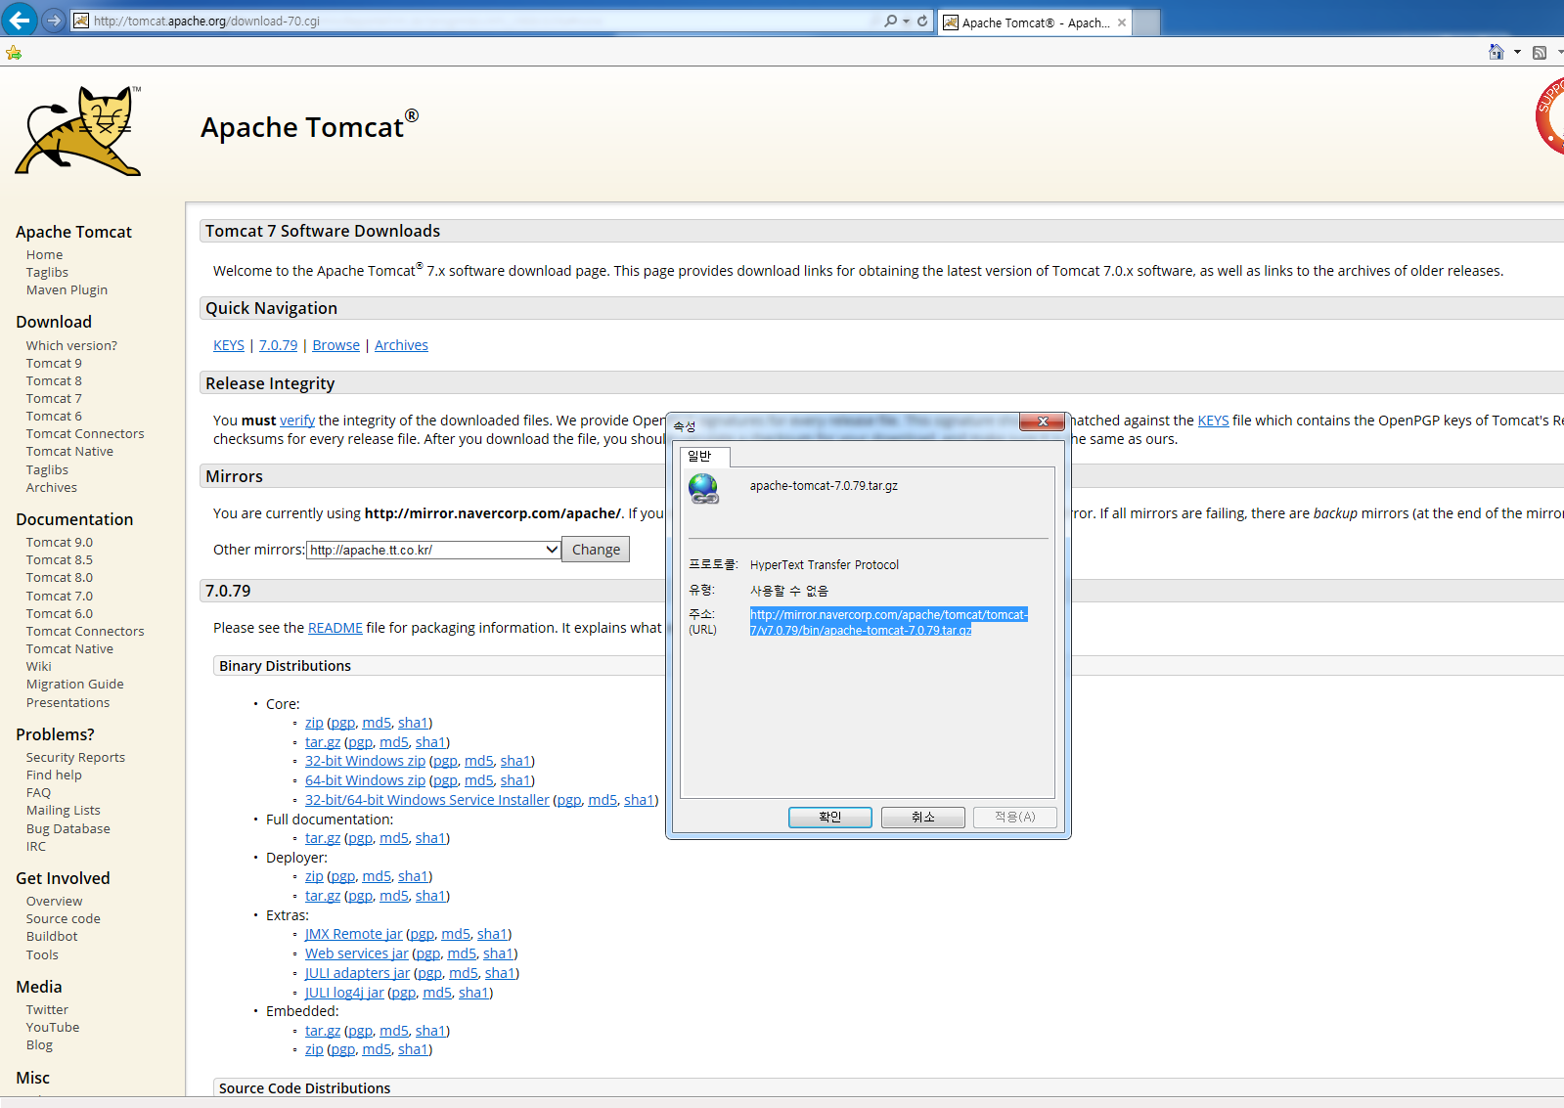Viewport: 1564px width, 1108px height.
Task: Close the properties dialog with red X
Action: [1043, 421]
